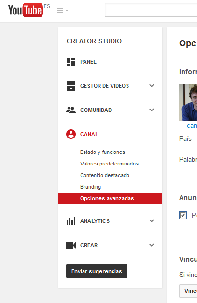This screenshot has height=303, width=197.
Task: Expand the Gestor de vídeos chevron
Action: point(152,85)
